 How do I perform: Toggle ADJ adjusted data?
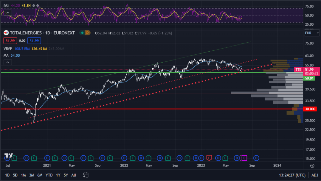pyautogui.click(x=315, y=175)
